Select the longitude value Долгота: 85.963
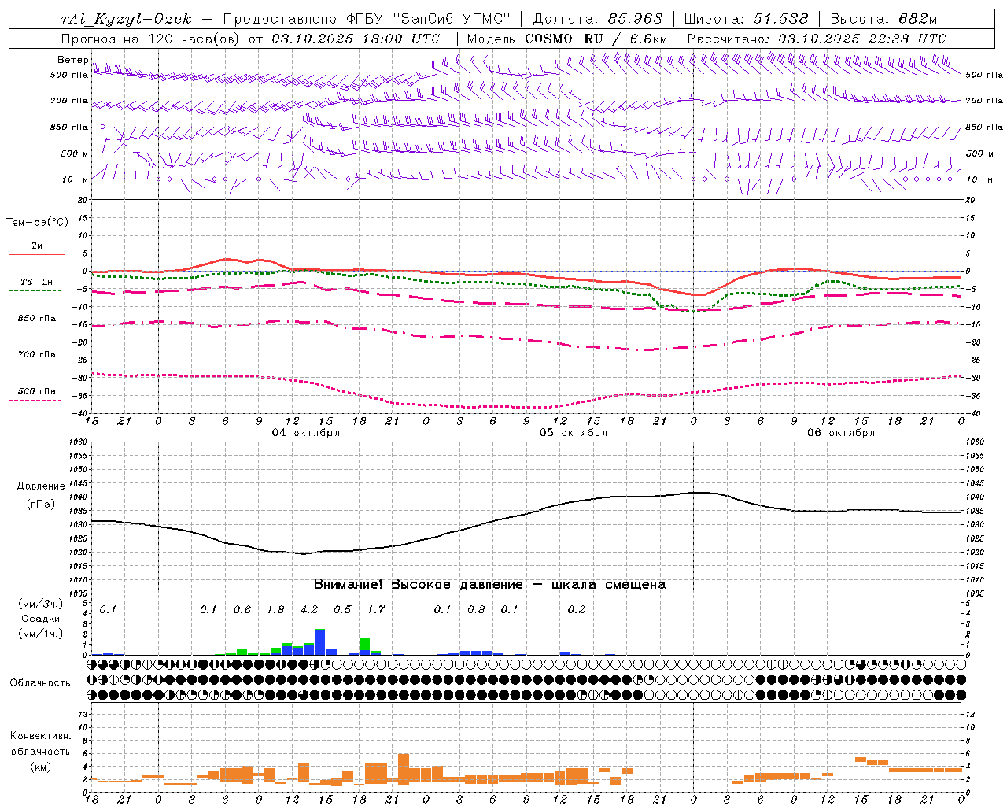Screen dimensions: 1007x806 598,19
